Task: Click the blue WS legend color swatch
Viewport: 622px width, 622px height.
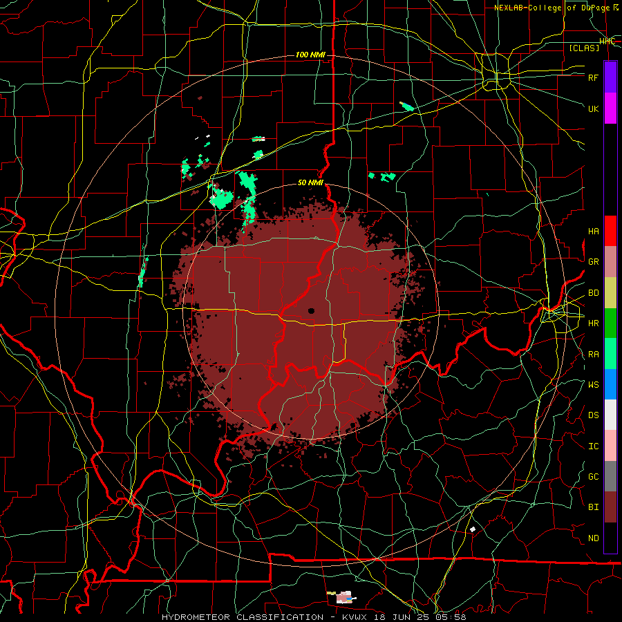Action: pyautogui.click(x=610, y=384)
